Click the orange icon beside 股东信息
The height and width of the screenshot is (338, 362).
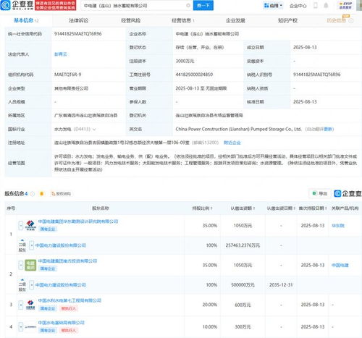point(41,193)
